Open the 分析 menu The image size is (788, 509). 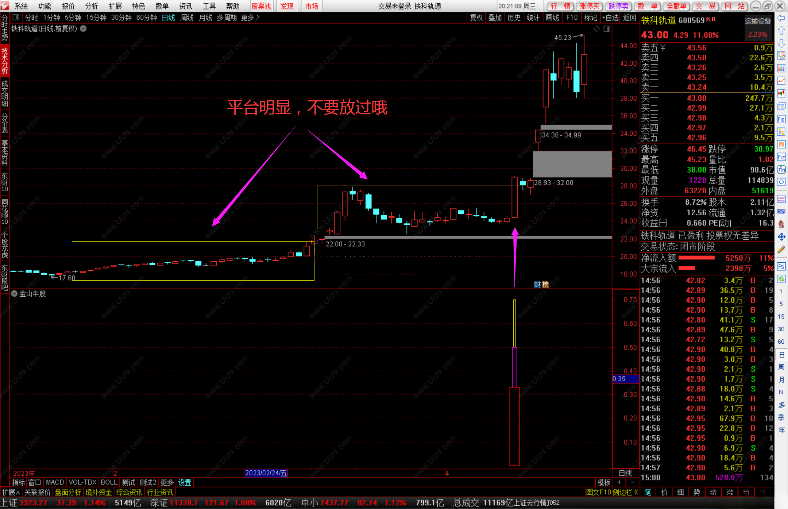92,6
